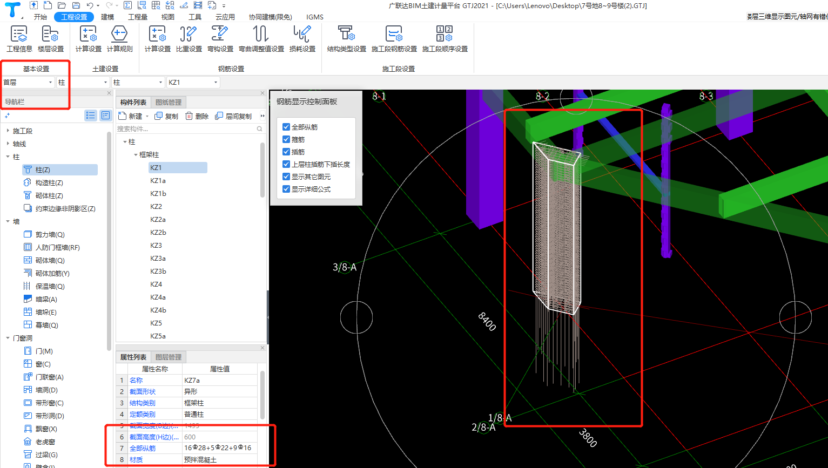Open 施工段钢筋设置
Viewport: 828px width, 468px height.
coord(394,39)
